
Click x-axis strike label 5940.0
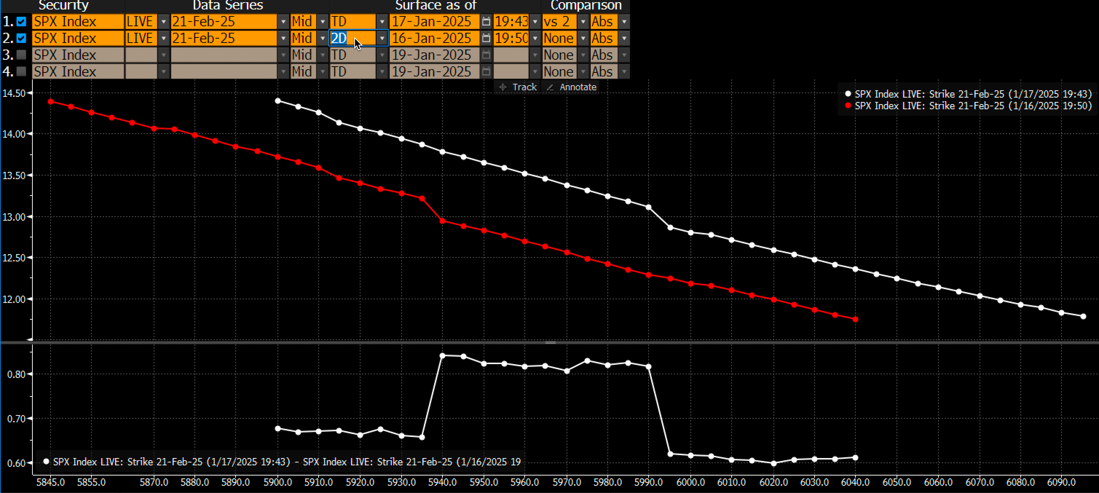click(x=442, y=482)
